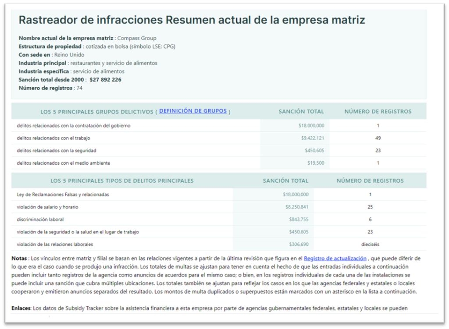
Task: Select row violación de salario y horario
Action: (219, 207)
